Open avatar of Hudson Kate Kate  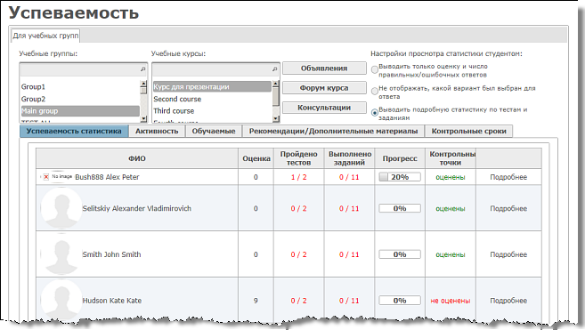coord(61,301)
